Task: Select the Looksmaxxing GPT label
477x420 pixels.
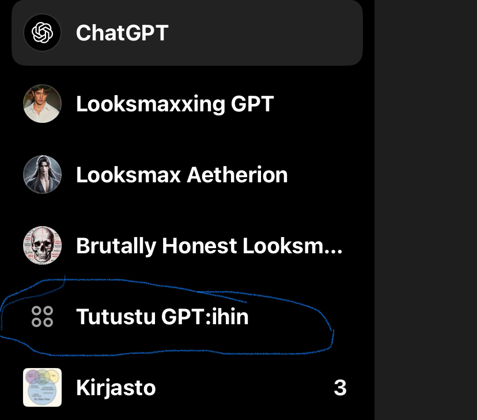Action: (x=175, y=104)
